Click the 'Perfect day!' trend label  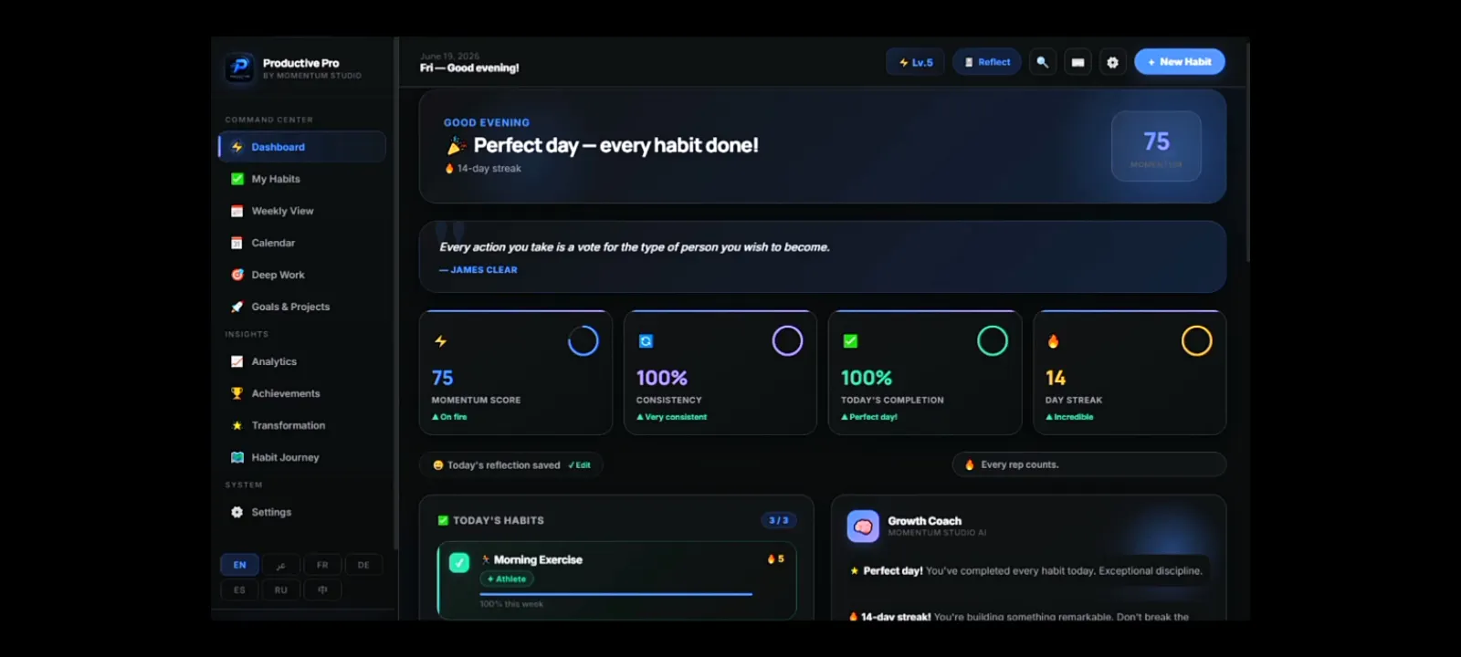869,417
